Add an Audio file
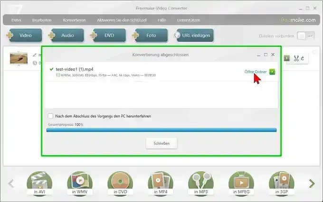The width and height of the screenshot is (323, 202). pos(67,36)
